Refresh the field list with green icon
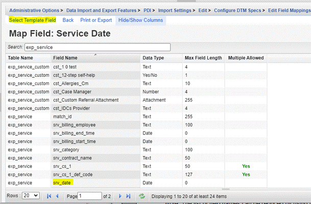This screenshot has height=204, width=311. (x=141, y=196)
